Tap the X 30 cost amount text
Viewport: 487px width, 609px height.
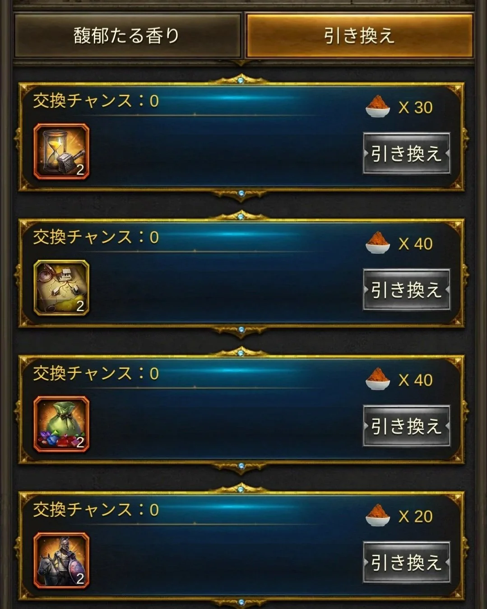pos(415,107)
